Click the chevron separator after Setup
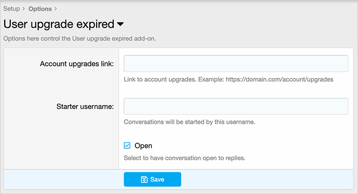 coord(23,9)
